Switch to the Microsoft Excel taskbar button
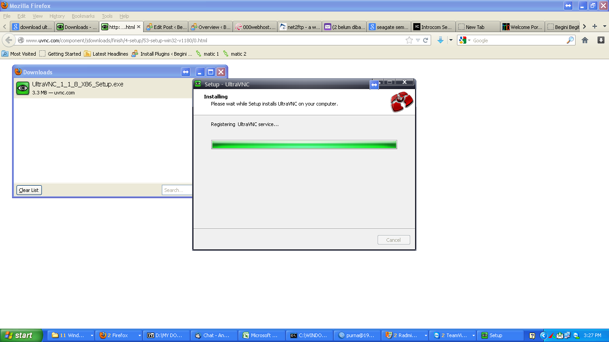The width and height of the screenshot is (609, 342). click(262, 335)
